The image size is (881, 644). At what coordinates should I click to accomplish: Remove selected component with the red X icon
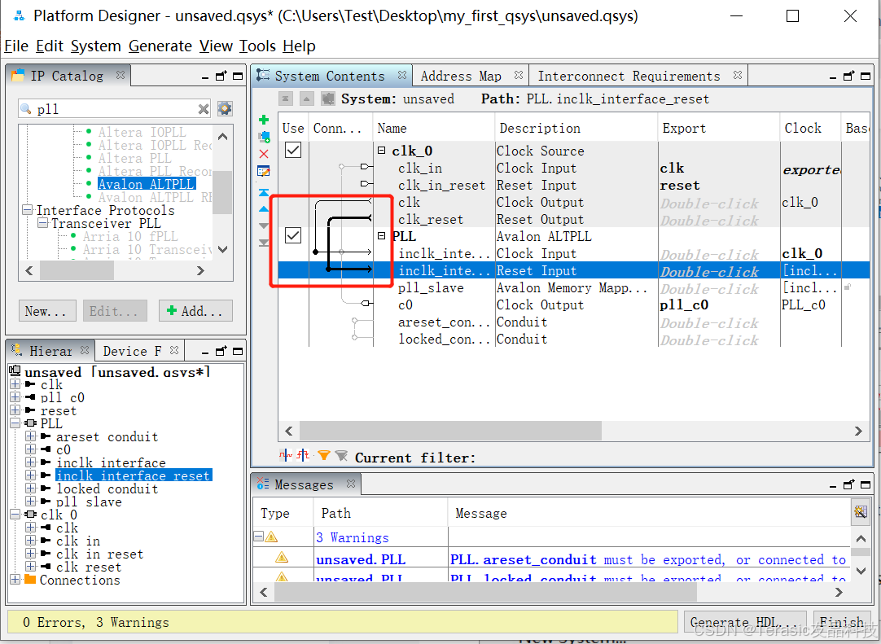264,154
